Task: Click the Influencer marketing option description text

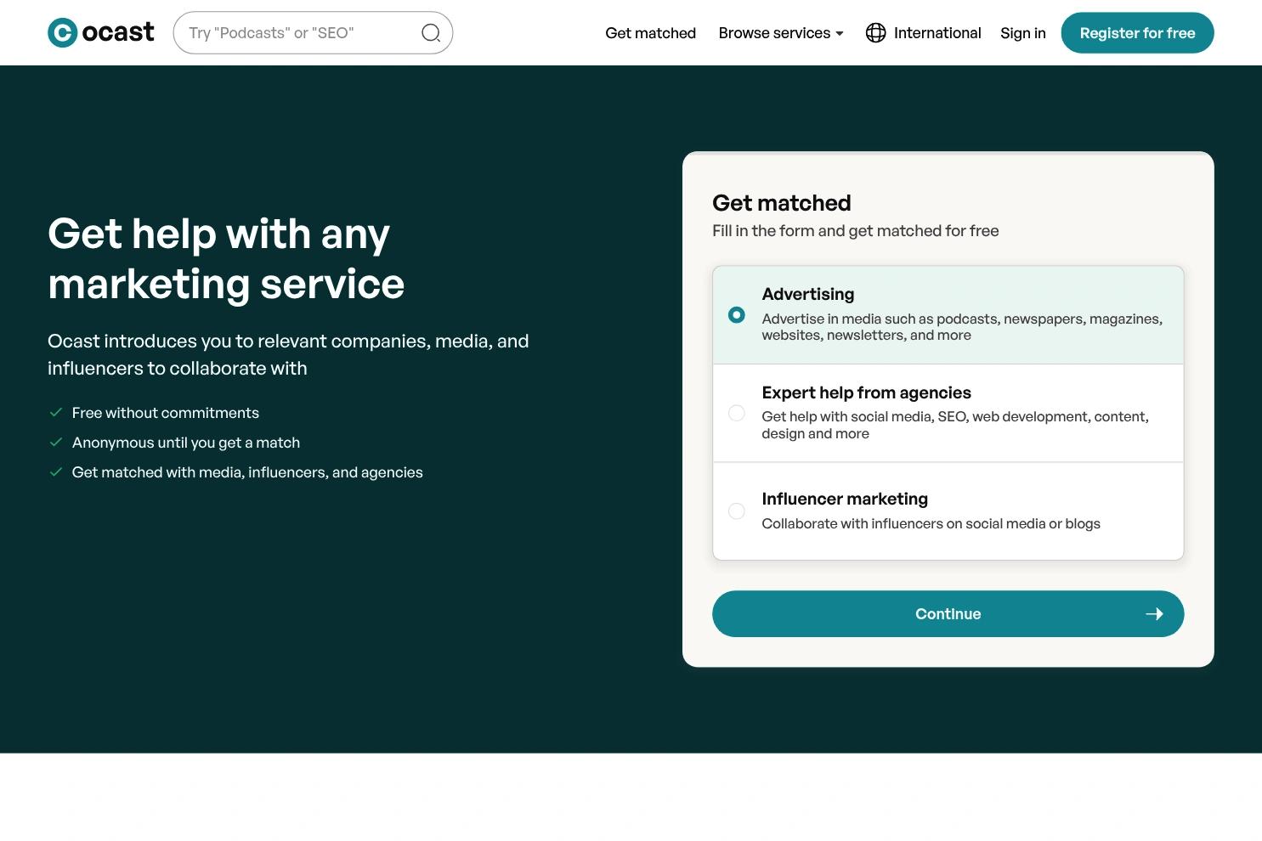Action: 931,524
